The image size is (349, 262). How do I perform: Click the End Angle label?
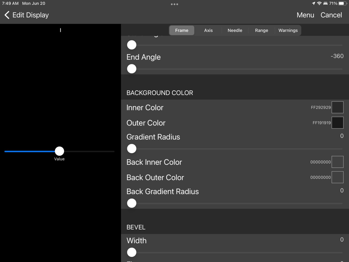(143, 57)
